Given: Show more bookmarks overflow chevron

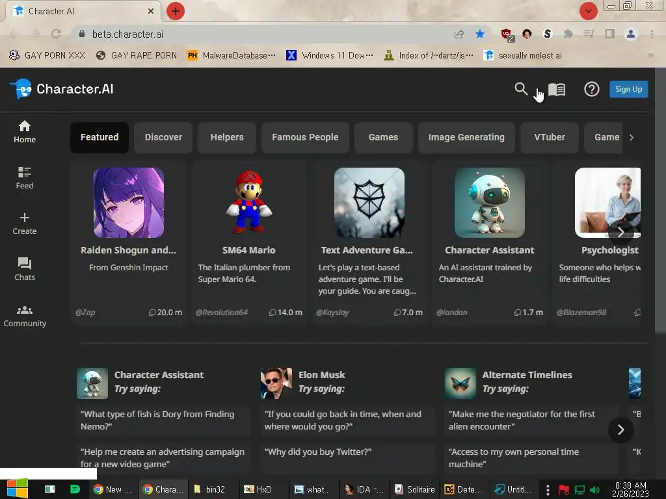Looking at the screenshot, I should [x=650, y=55].
